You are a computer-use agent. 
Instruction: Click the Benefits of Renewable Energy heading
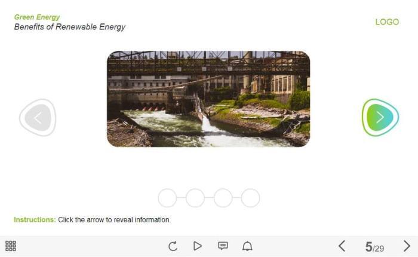point(70,27)
